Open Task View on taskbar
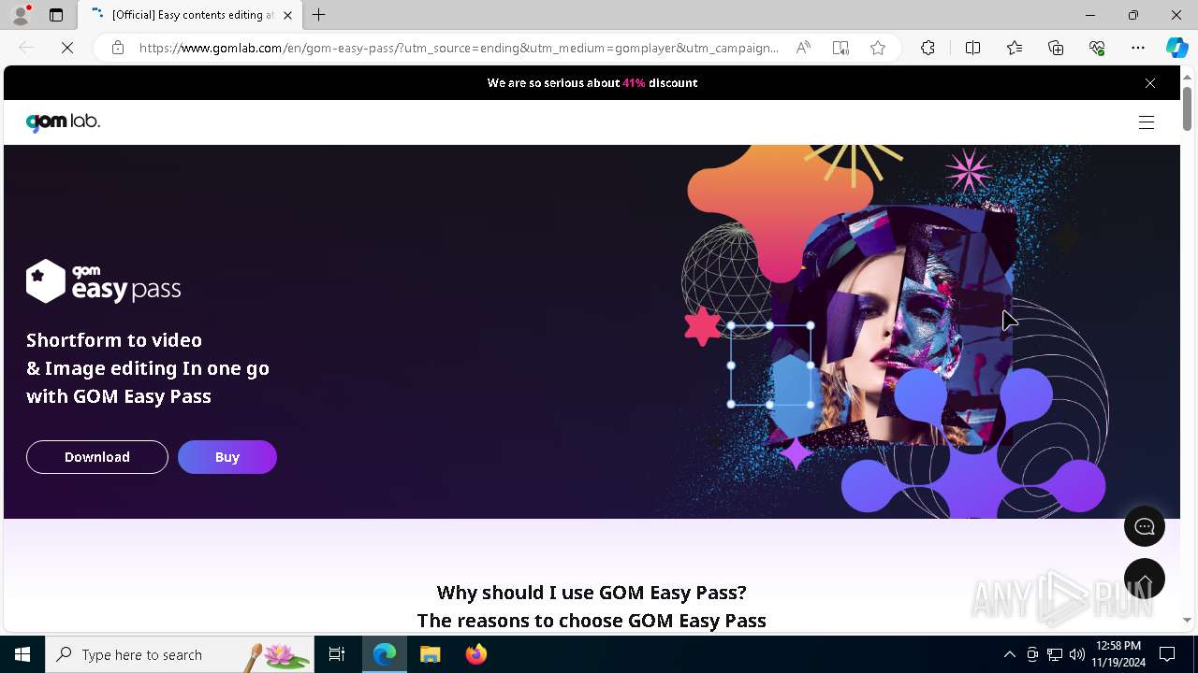Viewport: 1198px width, 673px height. (x=337, y=654)
